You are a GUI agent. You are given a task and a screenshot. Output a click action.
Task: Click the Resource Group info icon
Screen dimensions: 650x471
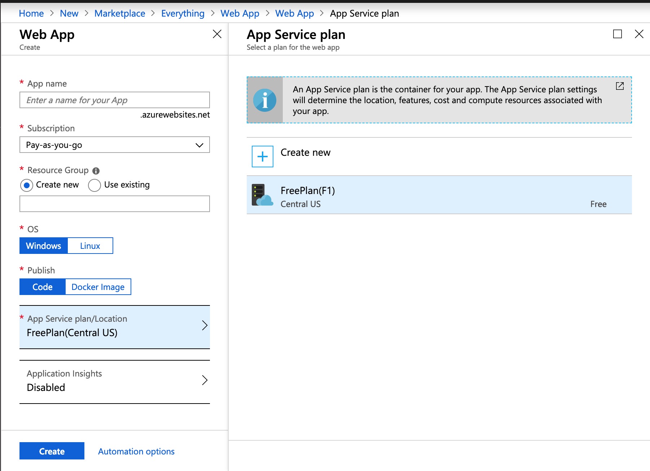coord(96,171)
